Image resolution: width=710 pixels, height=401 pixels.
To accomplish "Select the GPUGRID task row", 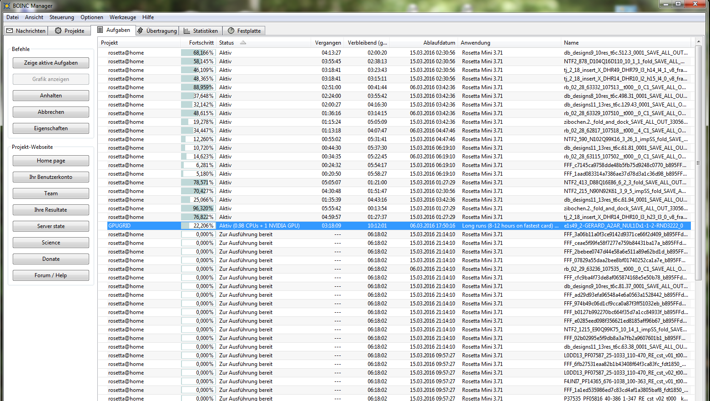I will (x=394, y=226).
